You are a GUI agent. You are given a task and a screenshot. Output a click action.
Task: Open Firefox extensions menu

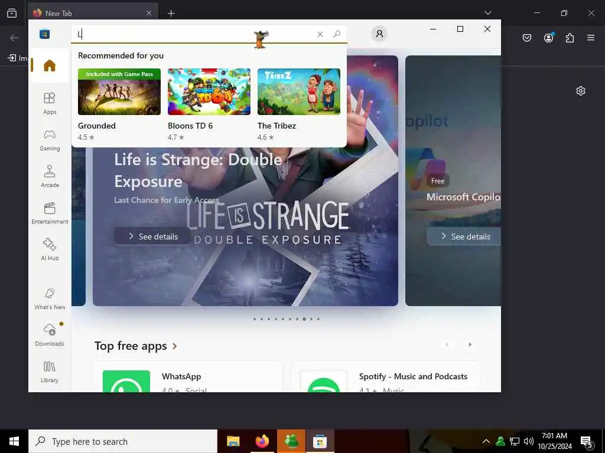coord(570,38)
